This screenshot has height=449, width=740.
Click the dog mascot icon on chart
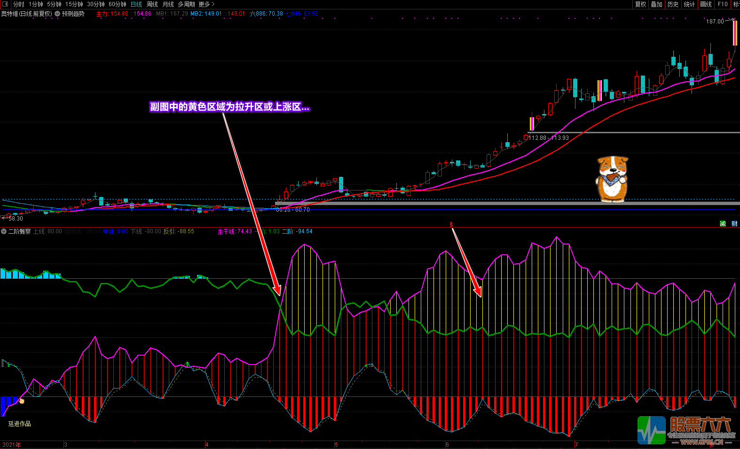coord(612,179)
